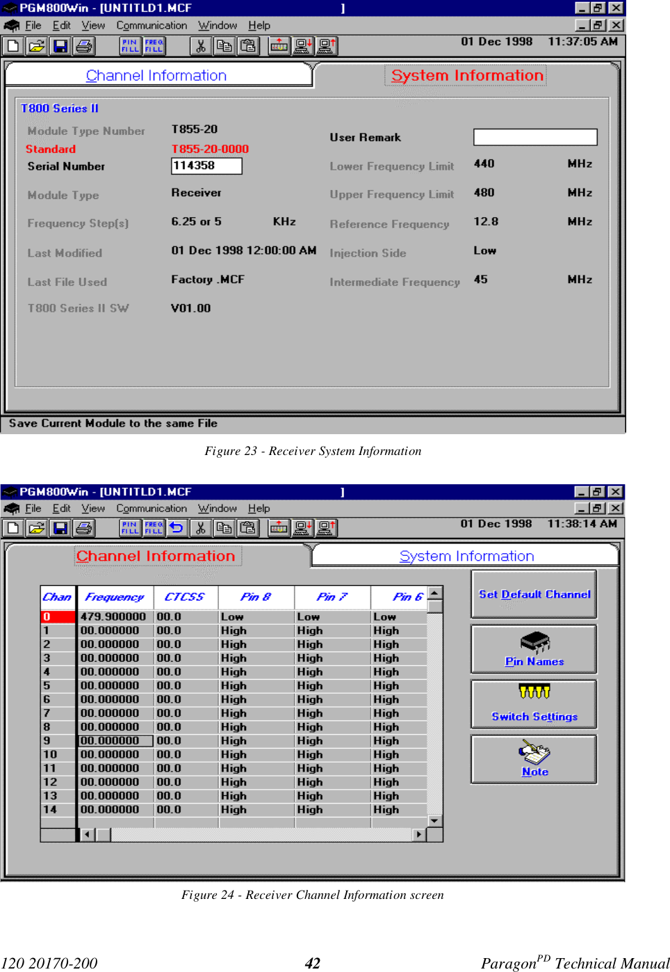This screenshot has width=670, height=972.
Task: Open the Communication menu in the Figure 23 window
Action: tap(152, 26)
